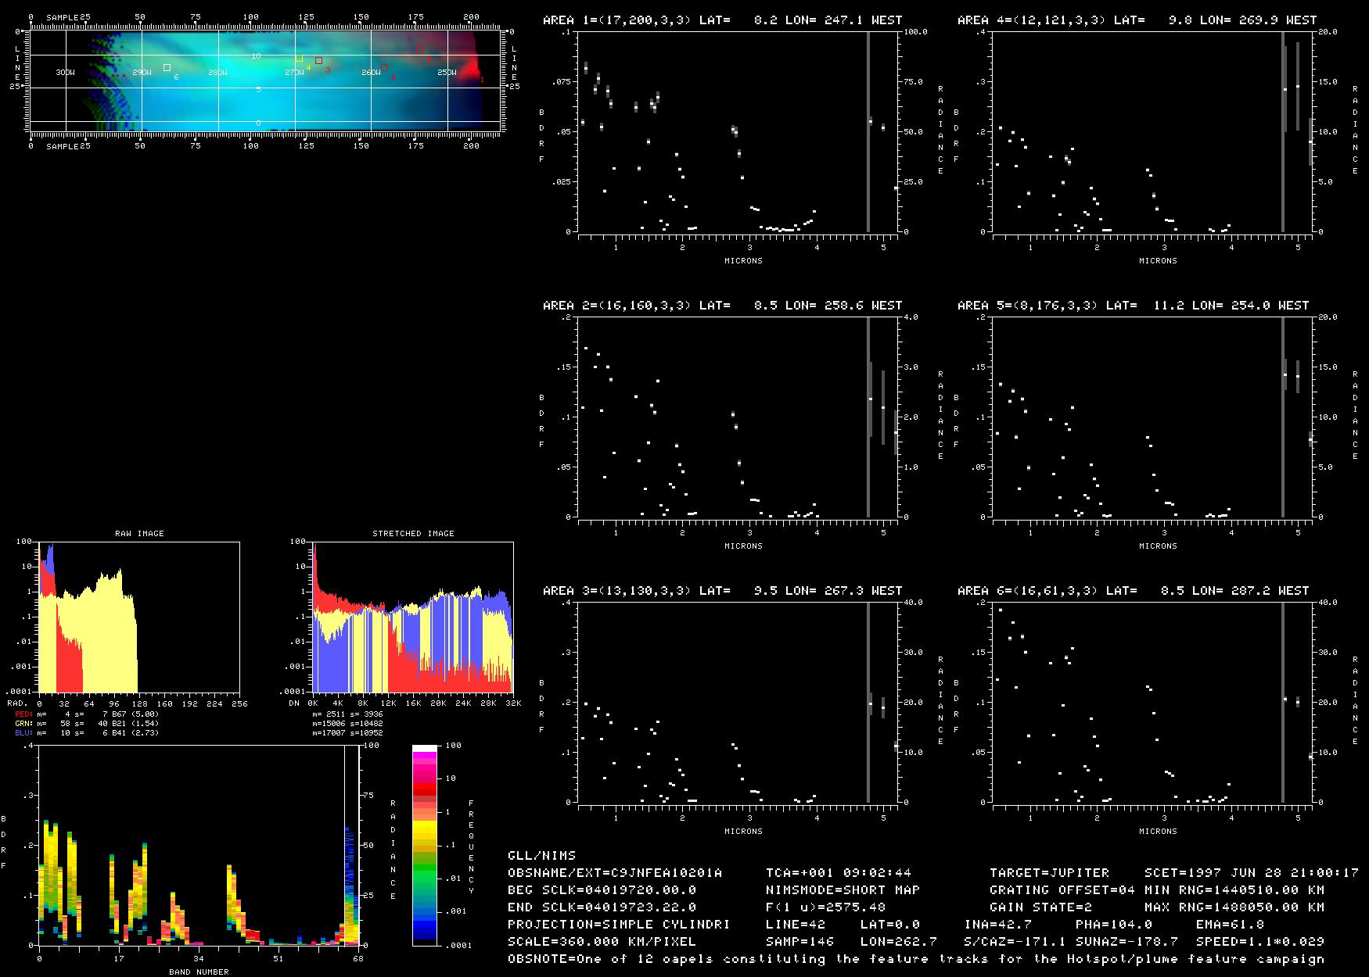
Task: Click the 'BAND NUMBER' axis label
Action: click(199, 972)
